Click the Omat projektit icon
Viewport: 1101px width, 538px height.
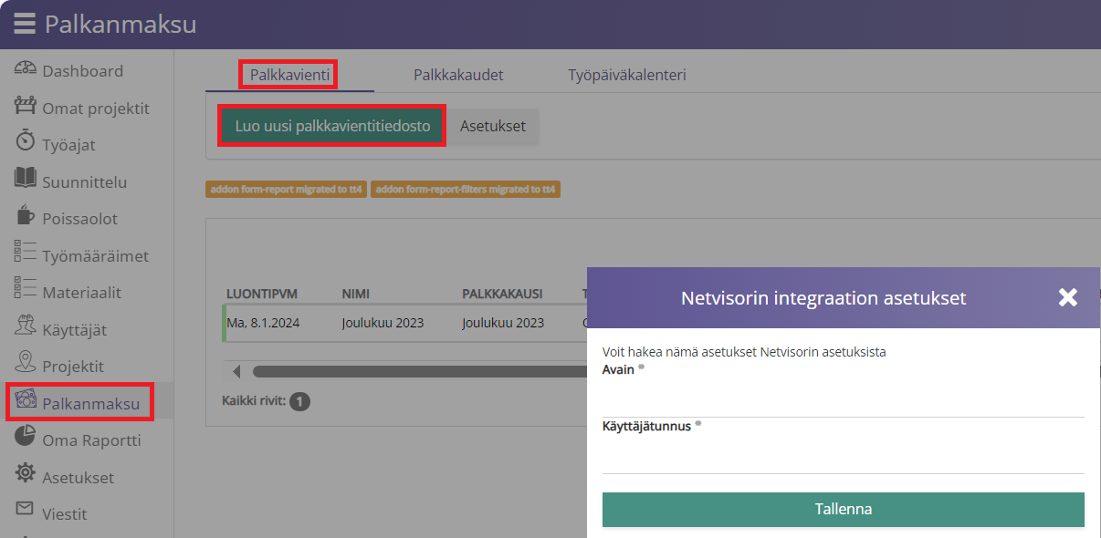coord(25,107)
